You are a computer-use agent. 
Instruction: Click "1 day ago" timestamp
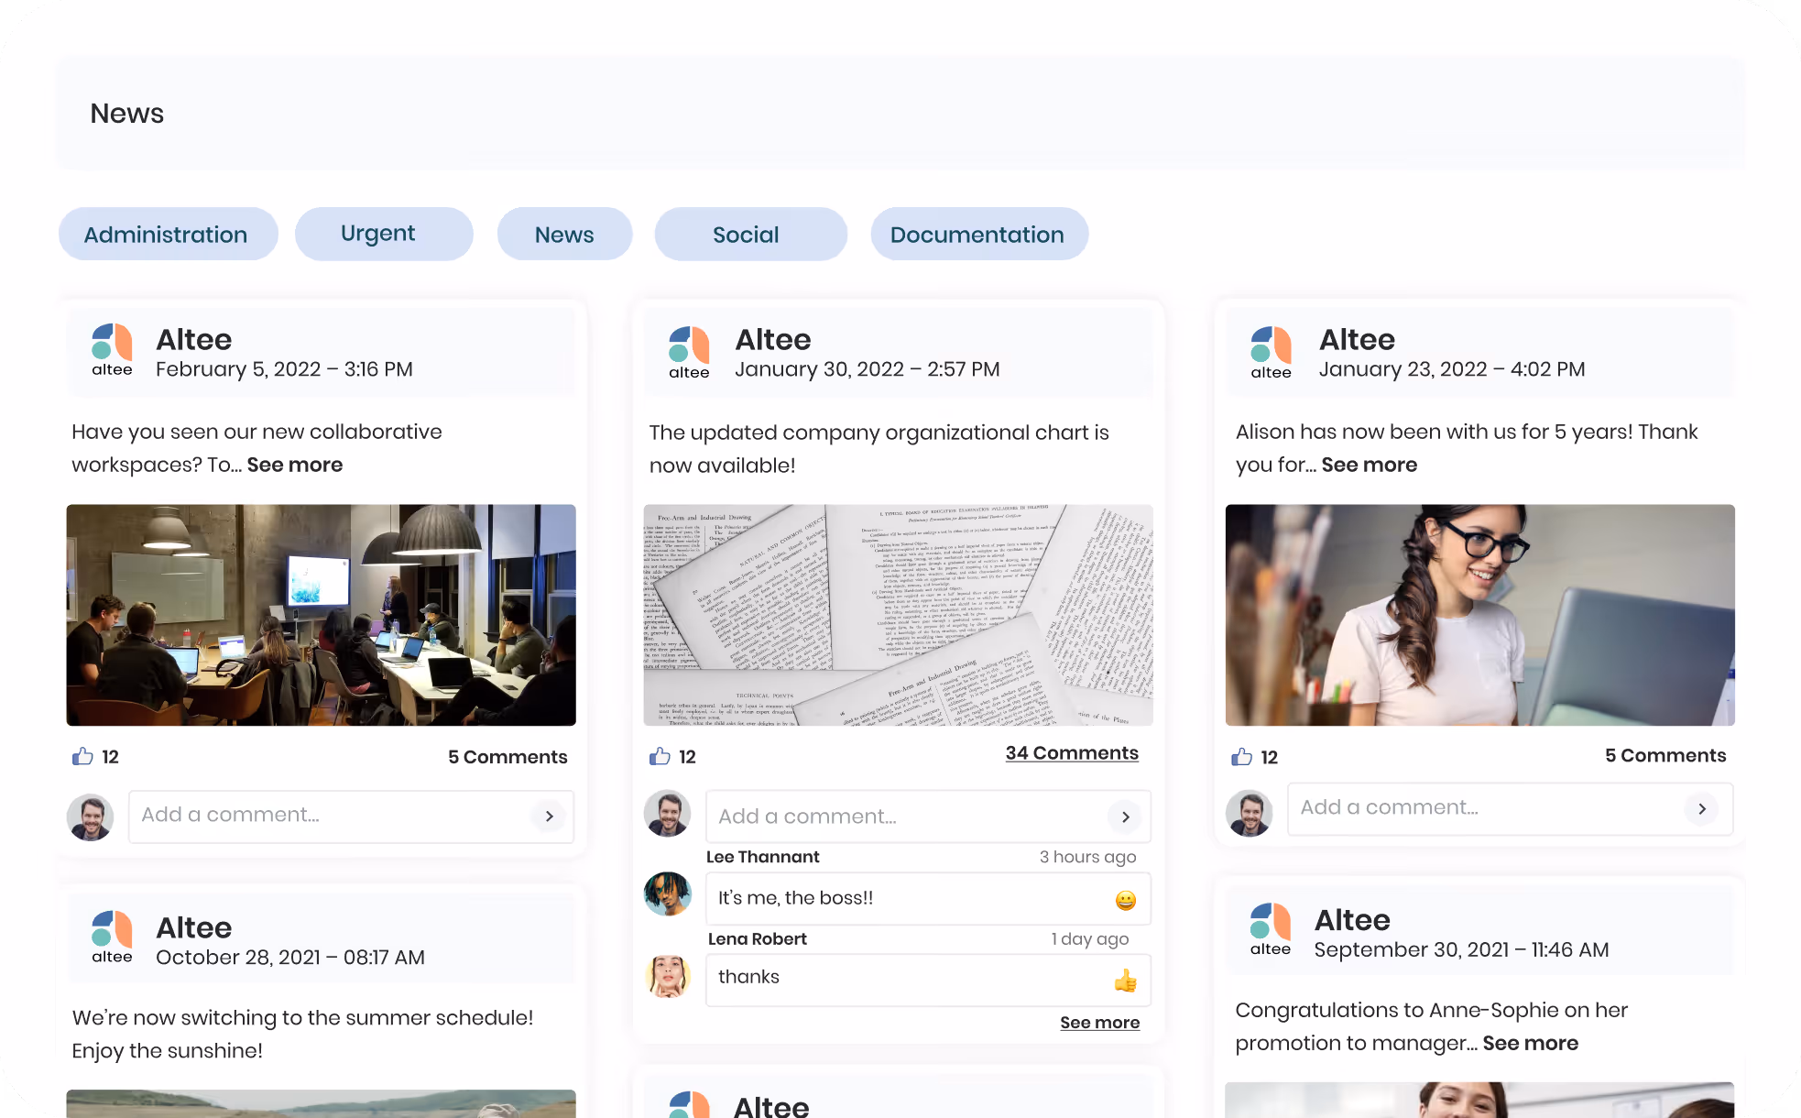[1089, 939]
